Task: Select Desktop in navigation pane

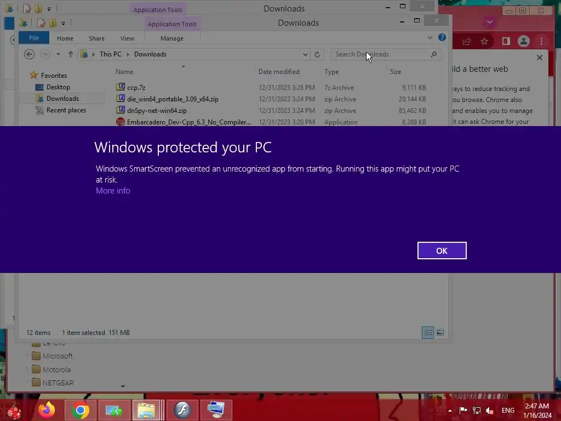Action: pyautogui.click(x=58, y=87)
